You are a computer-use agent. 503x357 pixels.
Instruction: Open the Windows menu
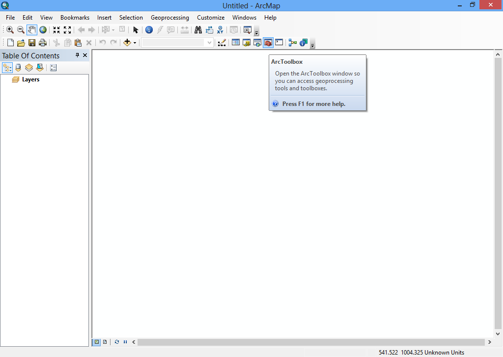244,18
